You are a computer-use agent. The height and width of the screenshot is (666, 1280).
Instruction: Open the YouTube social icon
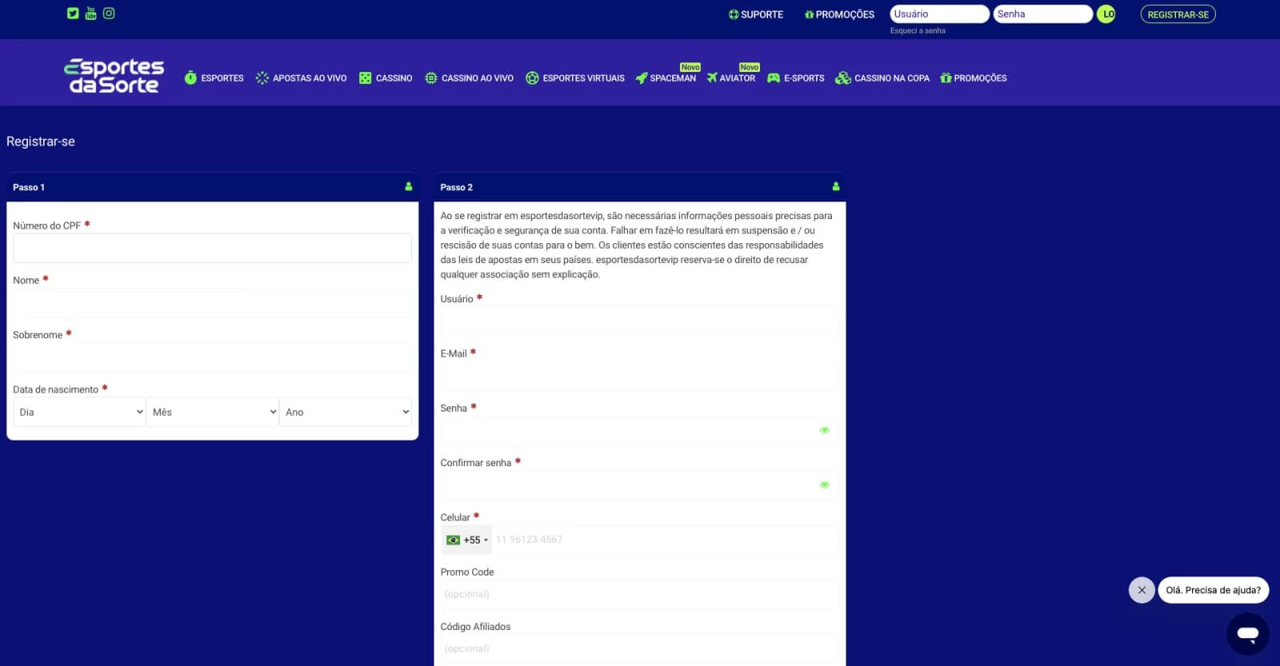(x=90, y=13)
